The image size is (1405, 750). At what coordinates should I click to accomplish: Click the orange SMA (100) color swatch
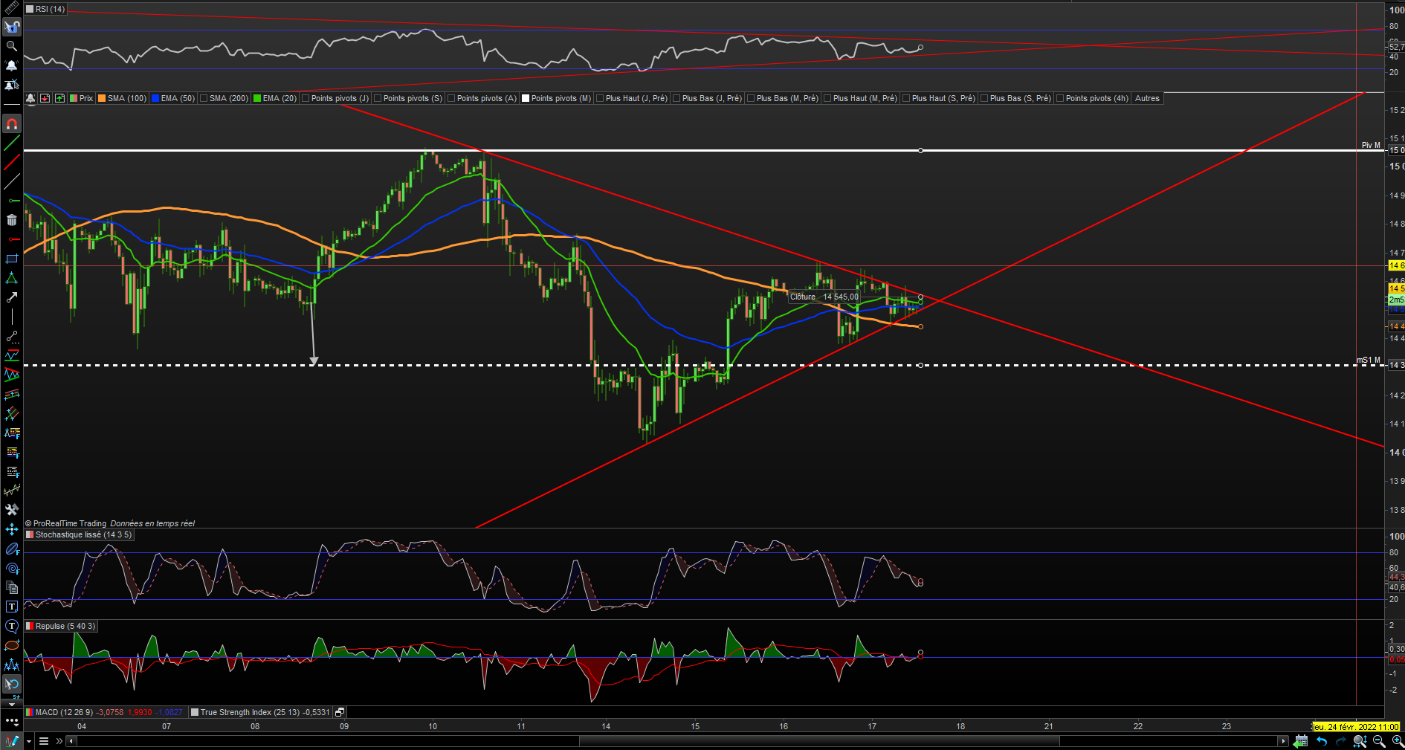102,98
